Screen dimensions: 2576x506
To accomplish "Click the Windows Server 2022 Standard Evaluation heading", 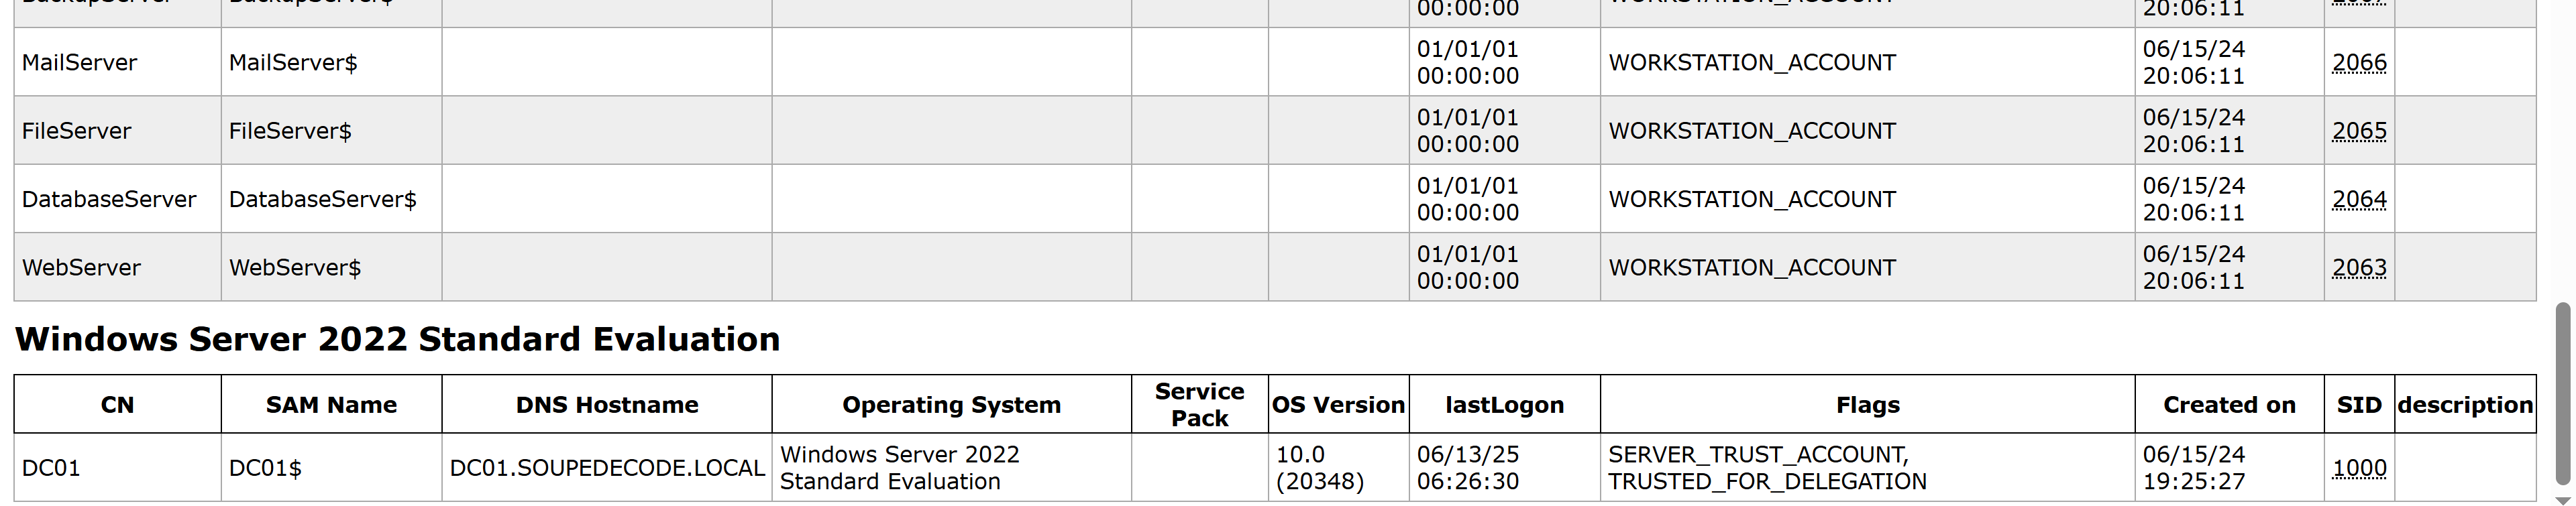I will (x=398, y=339).
